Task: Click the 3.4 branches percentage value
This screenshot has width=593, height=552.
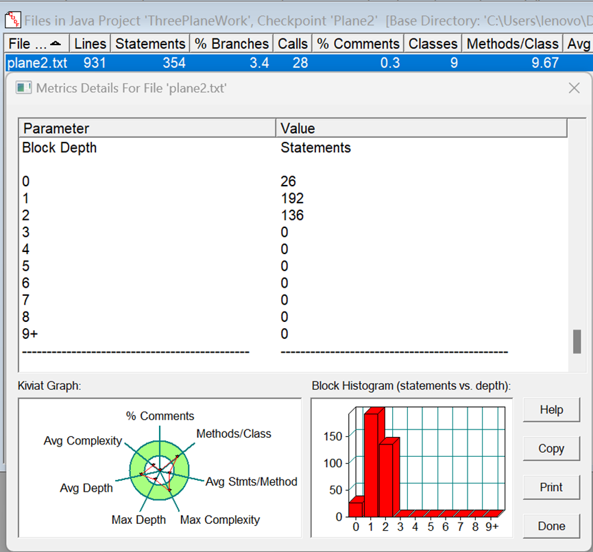Action: pyautogui.click(x=259, y=63)
